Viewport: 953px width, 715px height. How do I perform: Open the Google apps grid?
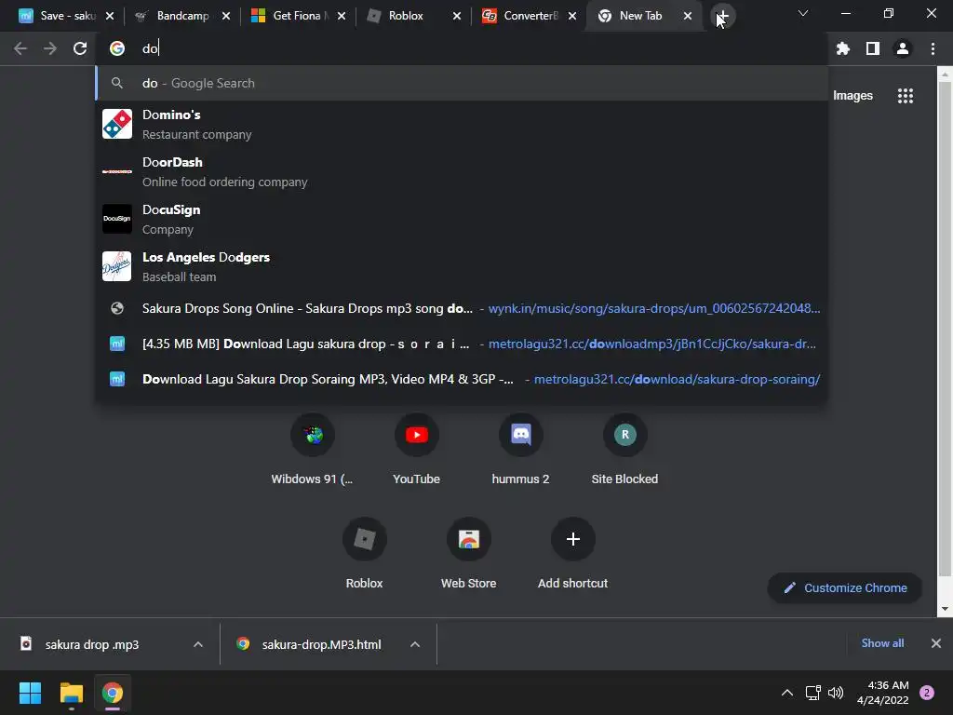click(x=905, y=96)
